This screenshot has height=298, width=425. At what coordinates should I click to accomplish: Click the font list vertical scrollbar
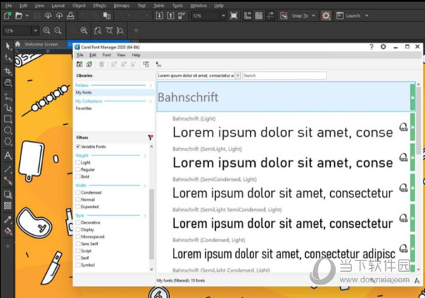(419, 121)
